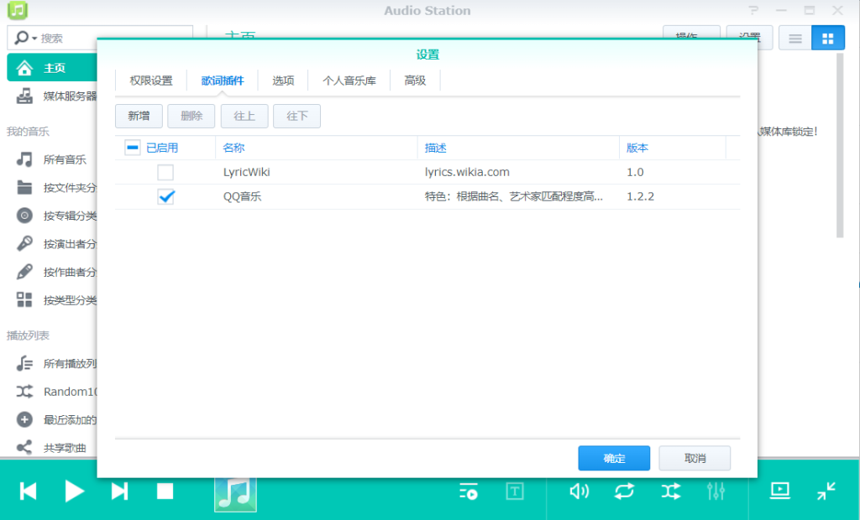Image resolution: width=860 pixels, height=520 pixels.
Task: Skip to the previous track
Action: pos(29,491)
